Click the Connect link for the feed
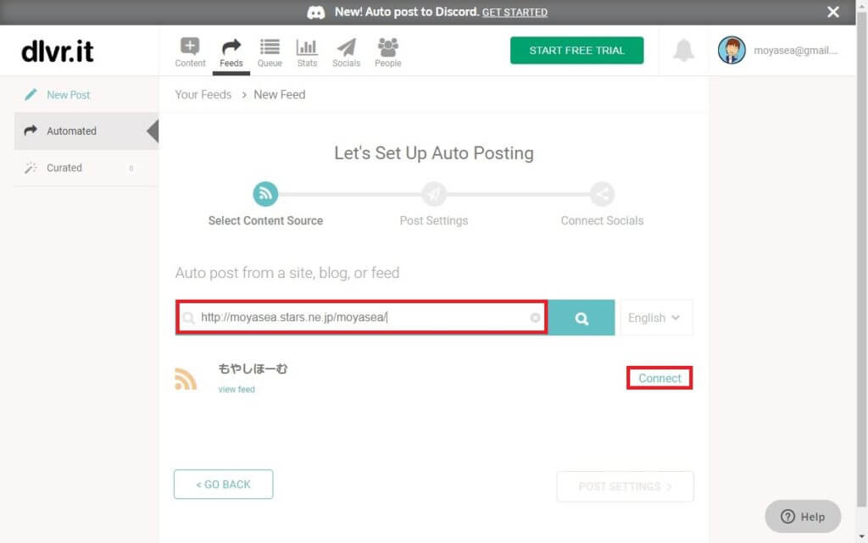Image resolution: width=868 pixels, height=543 pixels. click(659, 379)
